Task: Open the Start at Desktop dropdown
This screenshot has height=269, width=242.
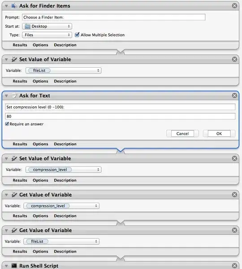Action: click(47, 26)
